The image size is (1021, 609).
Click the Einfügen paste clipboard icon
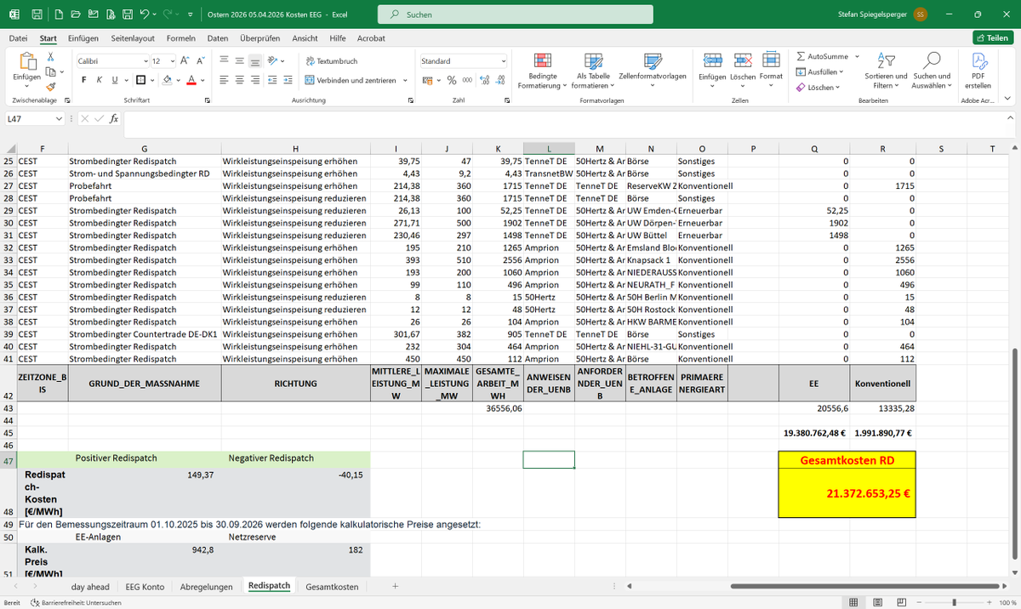(x=26, y=61)
